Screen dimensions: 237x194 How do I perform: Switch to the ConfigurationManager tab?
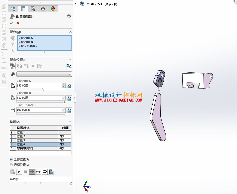pyautogui.click(x=33, y=9)
